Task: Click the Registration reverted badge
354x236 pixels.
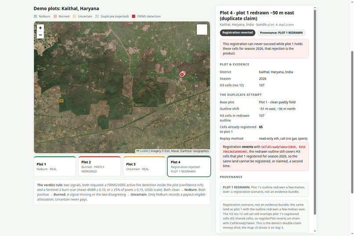Action: pyautogui.click(x=238, y=33)
